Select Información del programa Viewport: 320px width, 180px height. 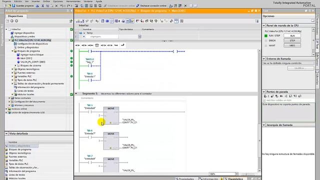click(30, 87)
